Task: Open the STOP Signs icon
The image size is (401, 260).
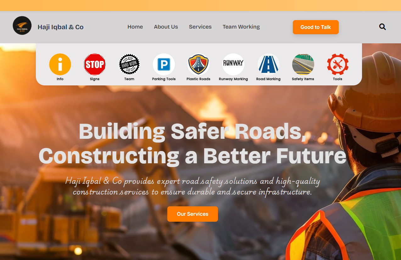Action: (95, 64)
